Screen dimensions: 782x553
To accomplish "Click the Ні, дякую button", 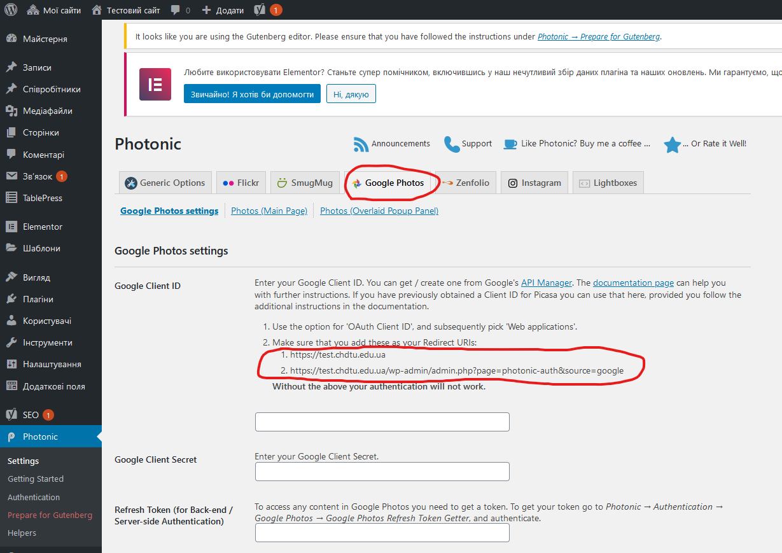I will click(351, 94).
